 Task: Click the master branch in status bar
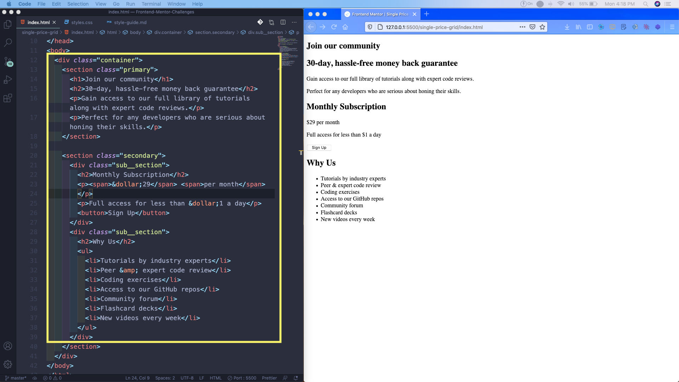pos(16,378)
